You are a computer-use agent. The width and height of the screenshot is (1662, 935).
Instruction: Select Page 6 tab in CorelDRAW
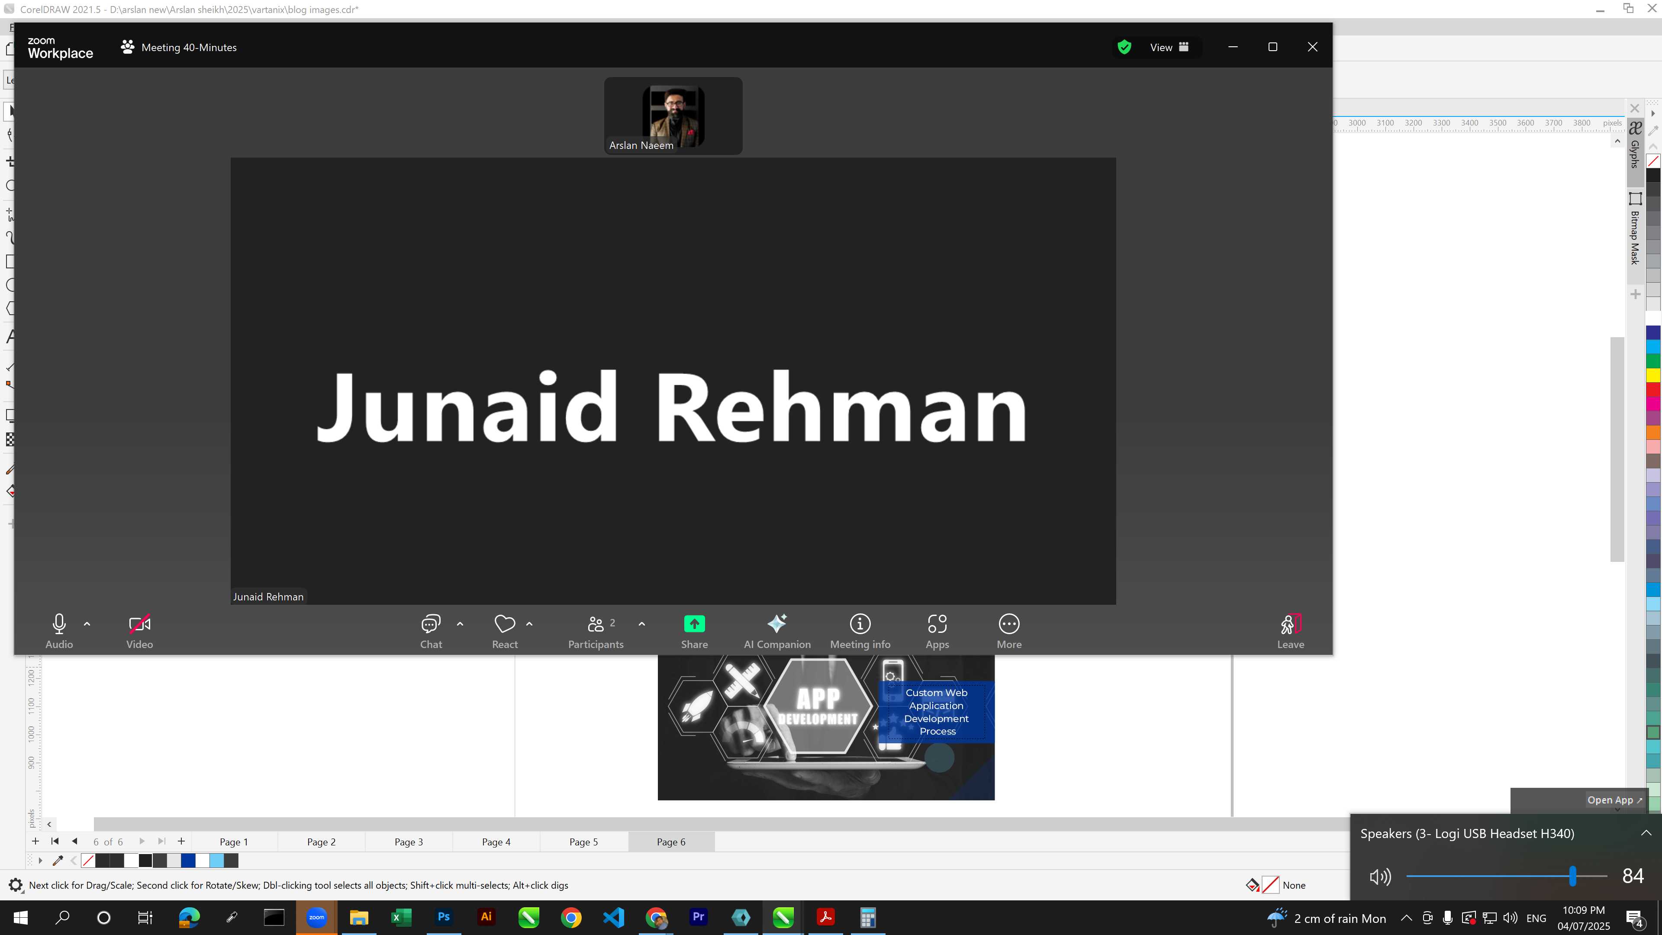[671, 841]
